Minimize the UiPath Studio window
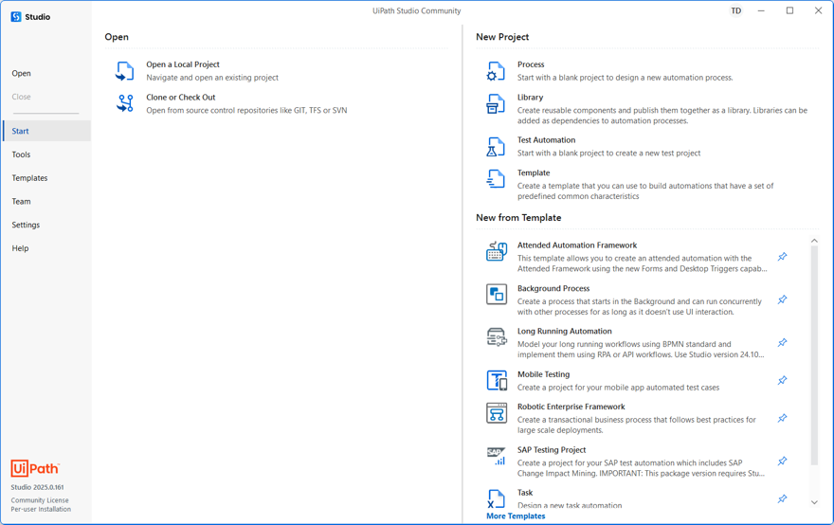The width and height of the screenshot is (834, 525). (x=761, y=10)
